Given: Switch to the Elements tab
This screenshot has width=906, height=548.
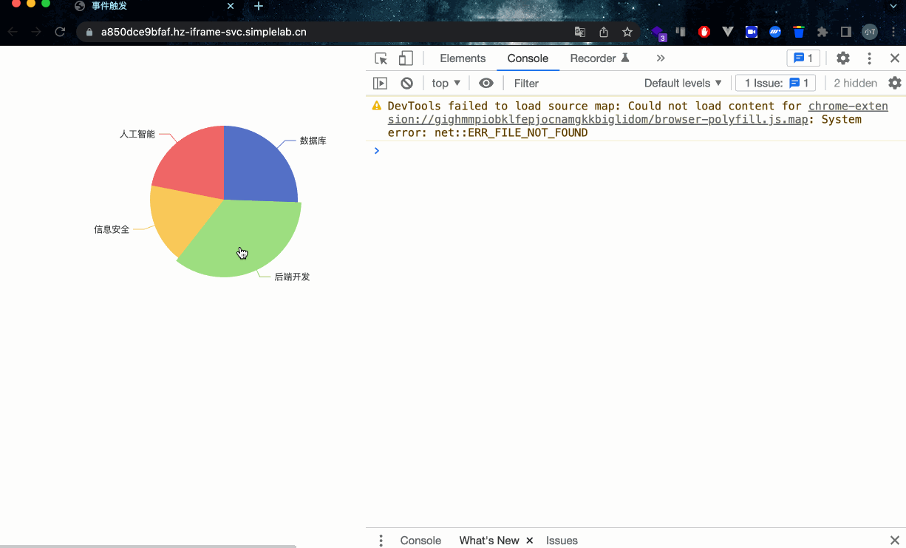Looking at the screenshot, I should pyautogui.click(x=463, y=58).
